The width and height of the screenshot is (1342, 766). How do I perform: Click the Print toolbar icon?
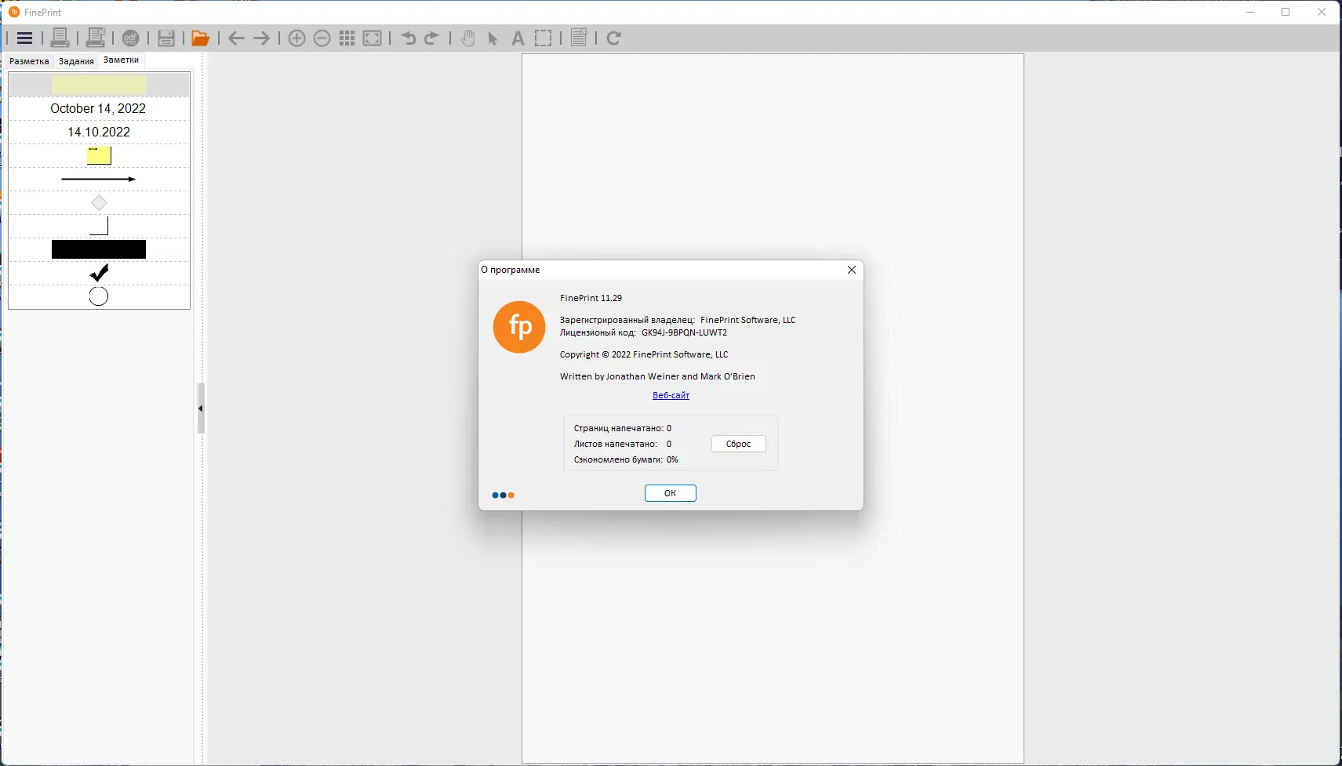pos(60,38)
